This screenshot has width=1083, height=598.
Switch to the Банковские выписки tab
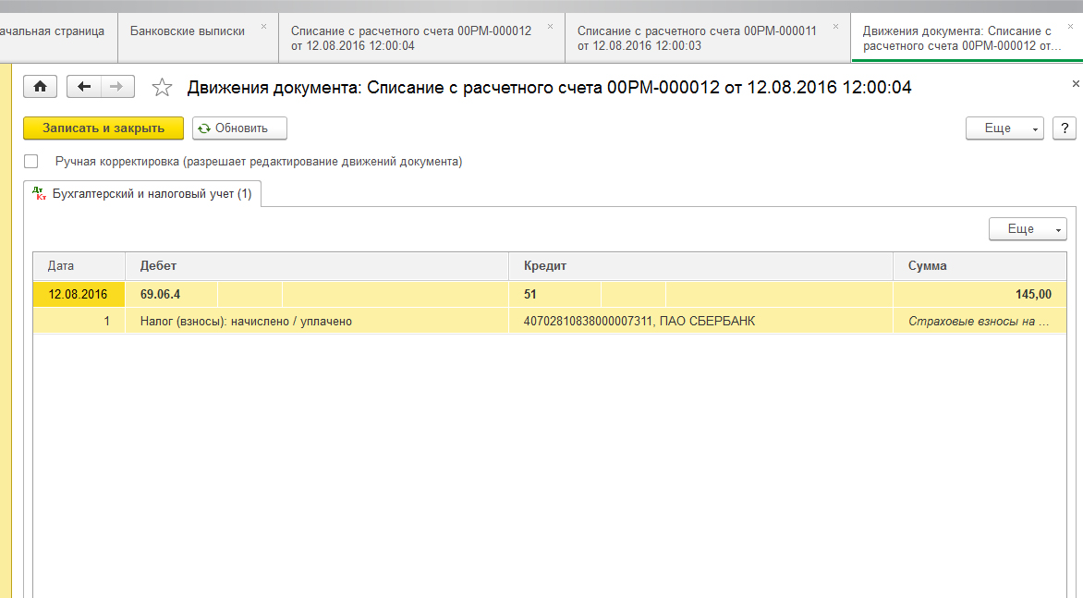tap(188, 31)
